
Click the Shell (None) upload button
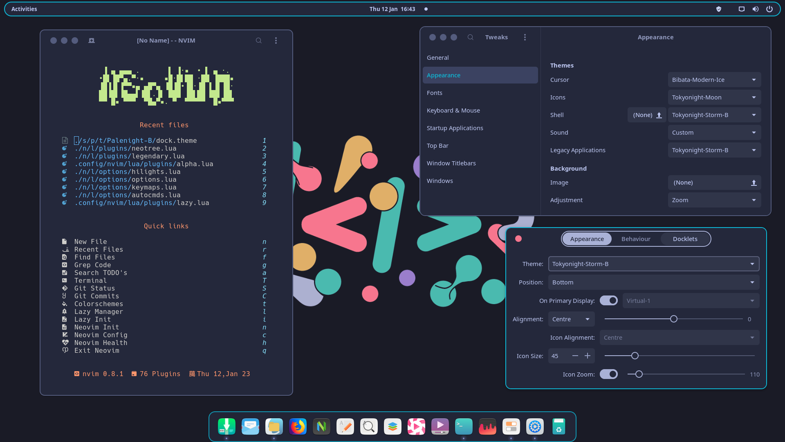tap(647, 115)
